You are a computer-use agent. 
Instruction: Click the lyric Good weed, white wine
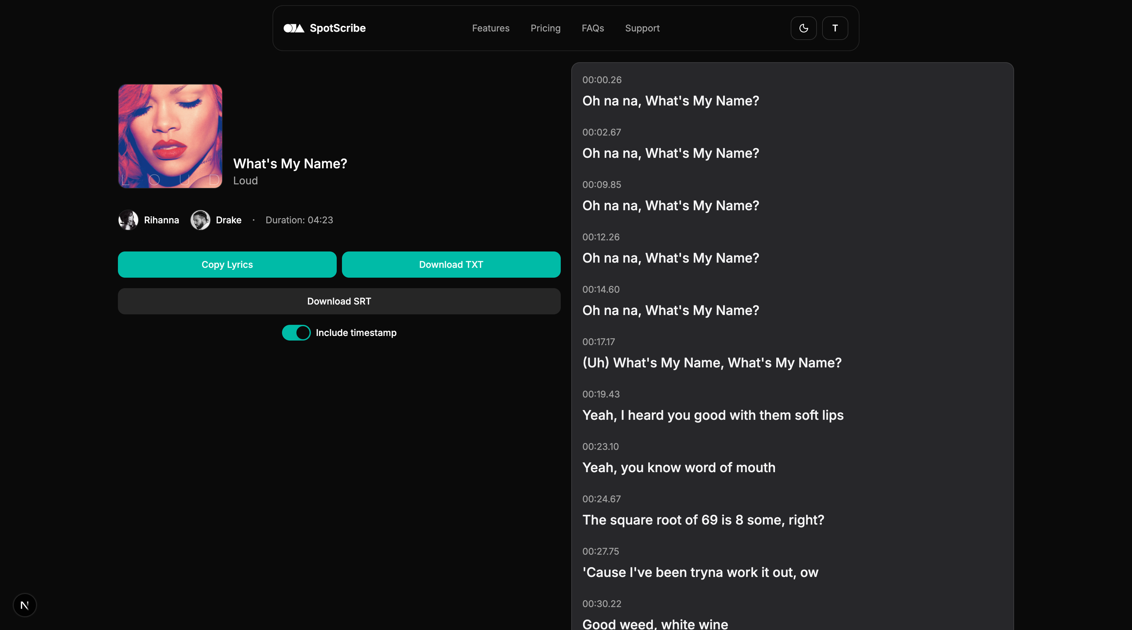coord(654,623)
